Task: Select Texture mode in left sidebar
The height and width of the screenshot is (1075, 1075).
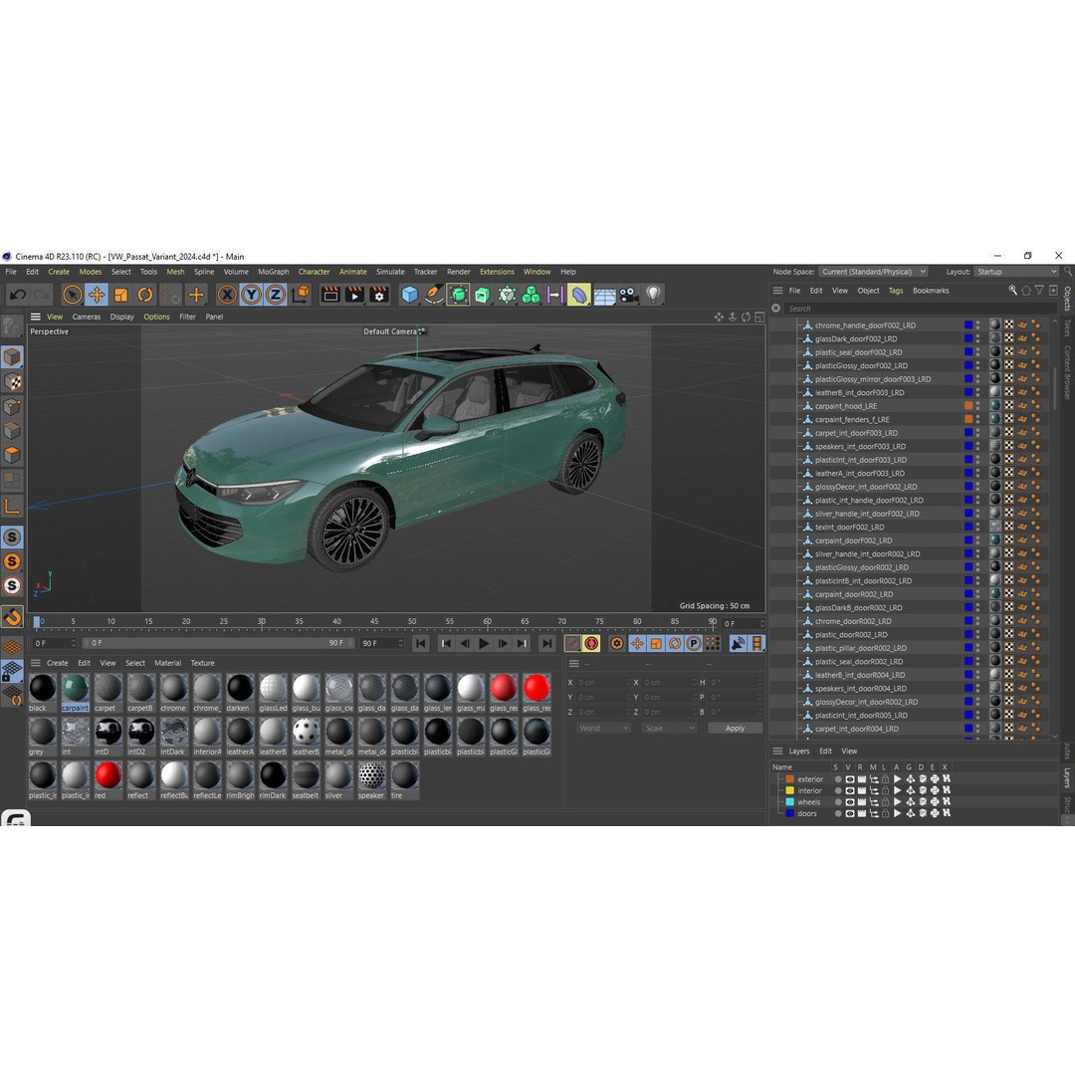Action: 12,382
